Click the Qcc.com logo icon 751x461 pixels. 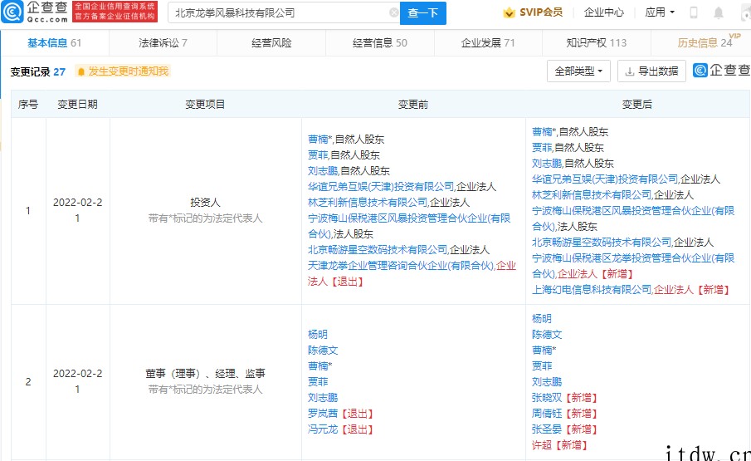click(12, 12)
